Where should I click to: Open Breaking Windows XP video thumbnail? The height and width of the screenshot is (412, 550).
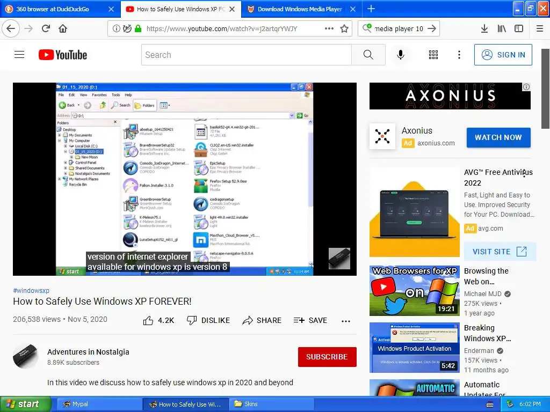tap(414, 347)
